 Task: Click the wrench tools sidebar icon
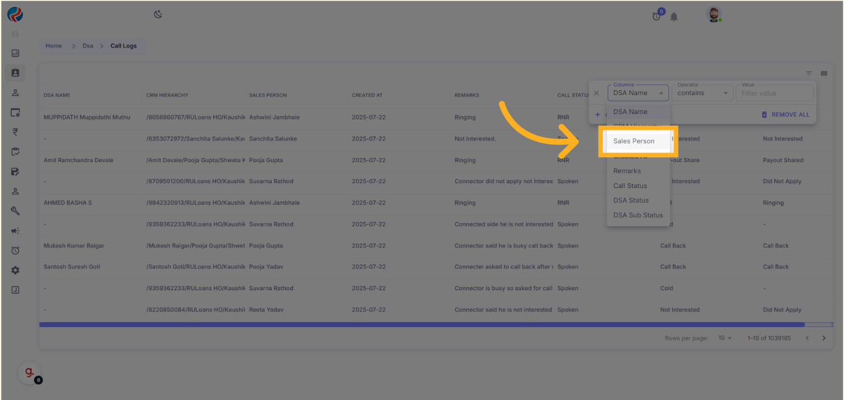pos(15,211)
